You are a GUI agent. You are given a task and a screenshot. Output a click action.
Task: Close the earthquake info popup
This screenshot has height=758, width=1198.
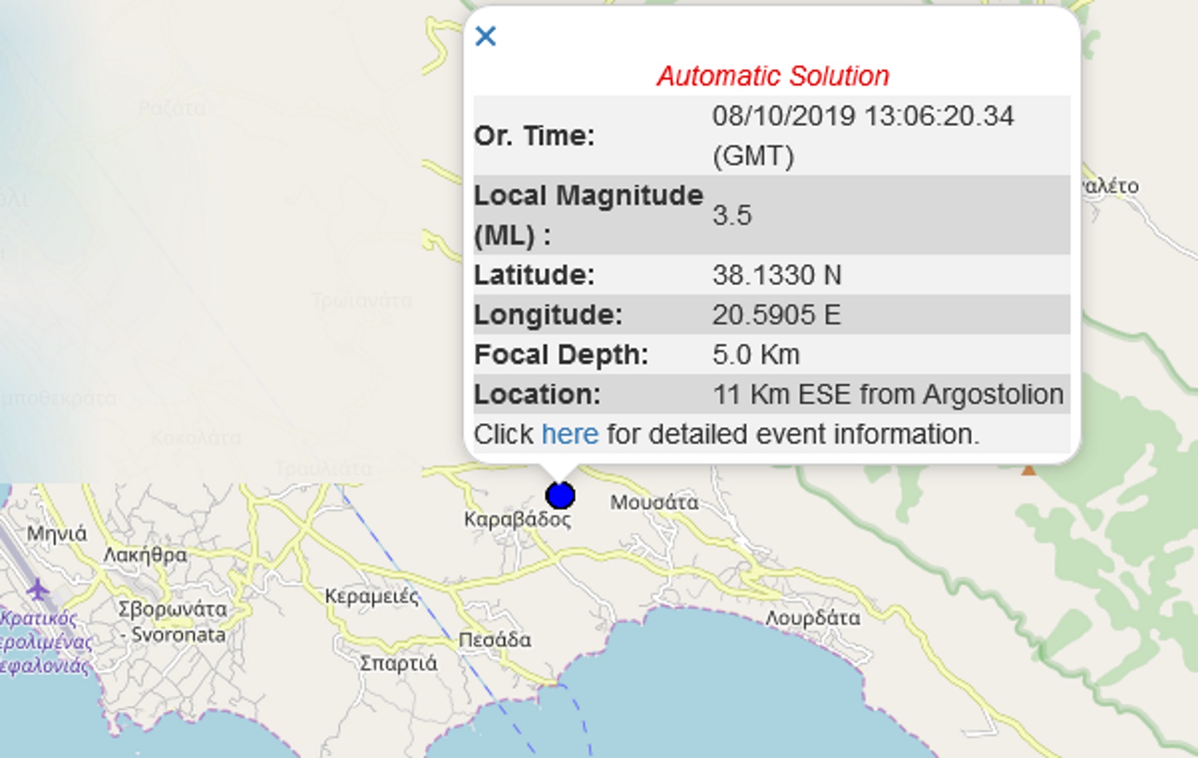(x=485, y=37)
